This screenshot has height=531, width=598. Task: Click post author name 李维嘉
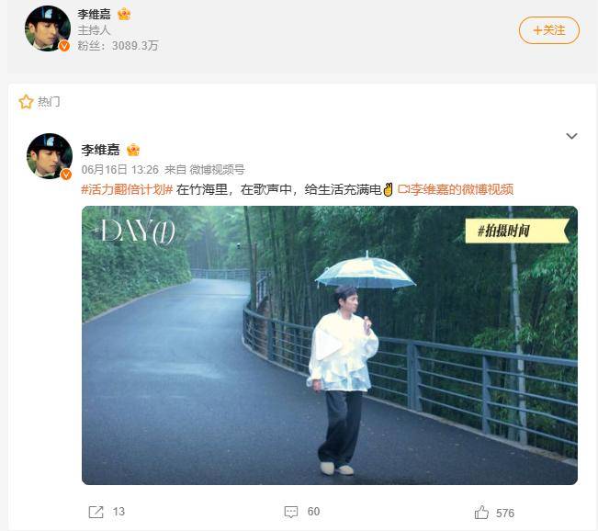(100, 150)
